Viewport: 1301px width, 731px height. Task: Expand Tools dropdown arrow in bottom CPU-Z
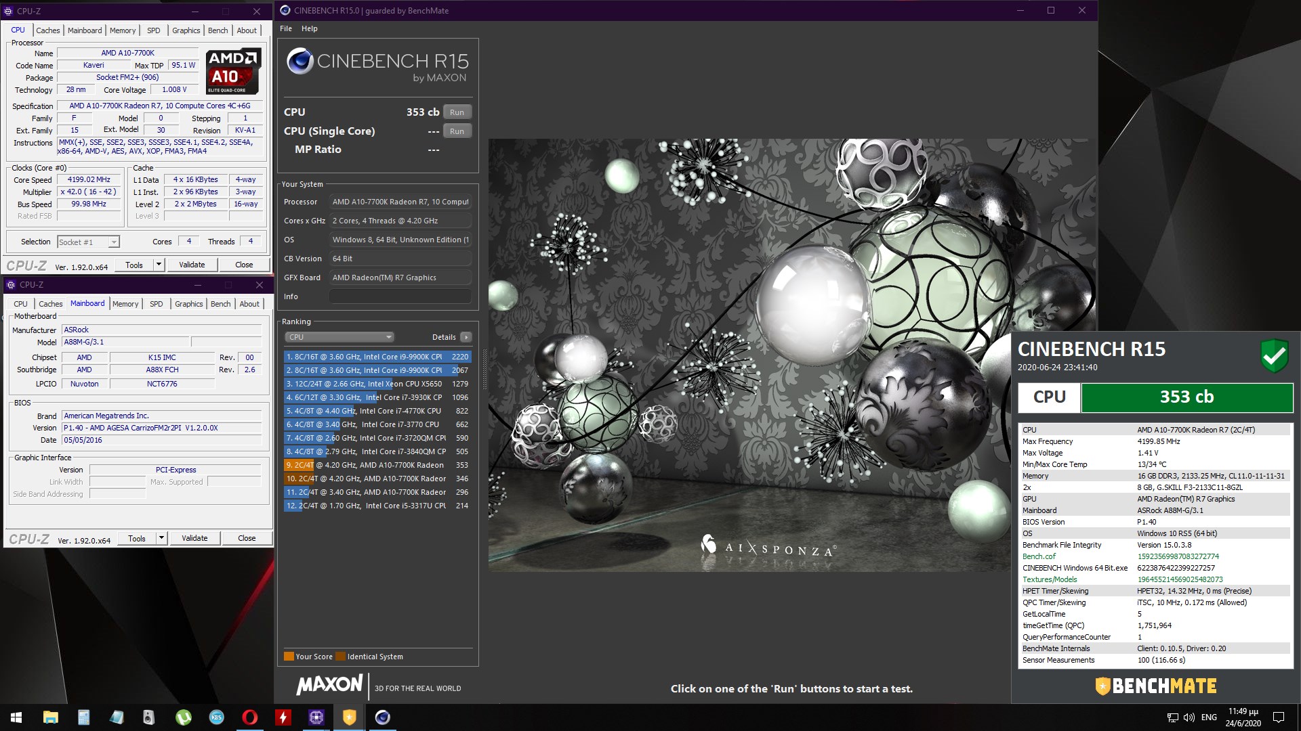click(x=162, y=538)
